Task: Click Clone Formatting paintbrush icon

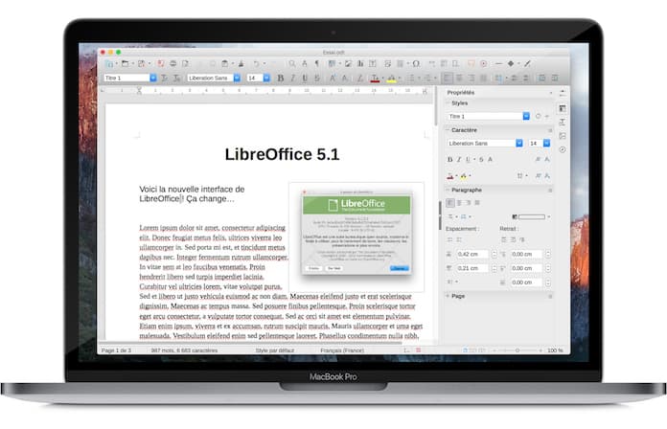Action: point(241,64)
